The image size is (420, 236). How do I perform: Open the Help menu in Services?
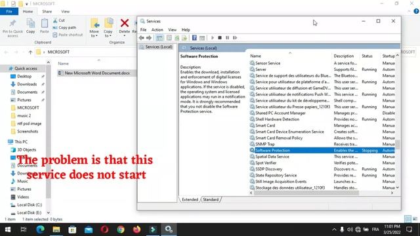tap(186, 29)
